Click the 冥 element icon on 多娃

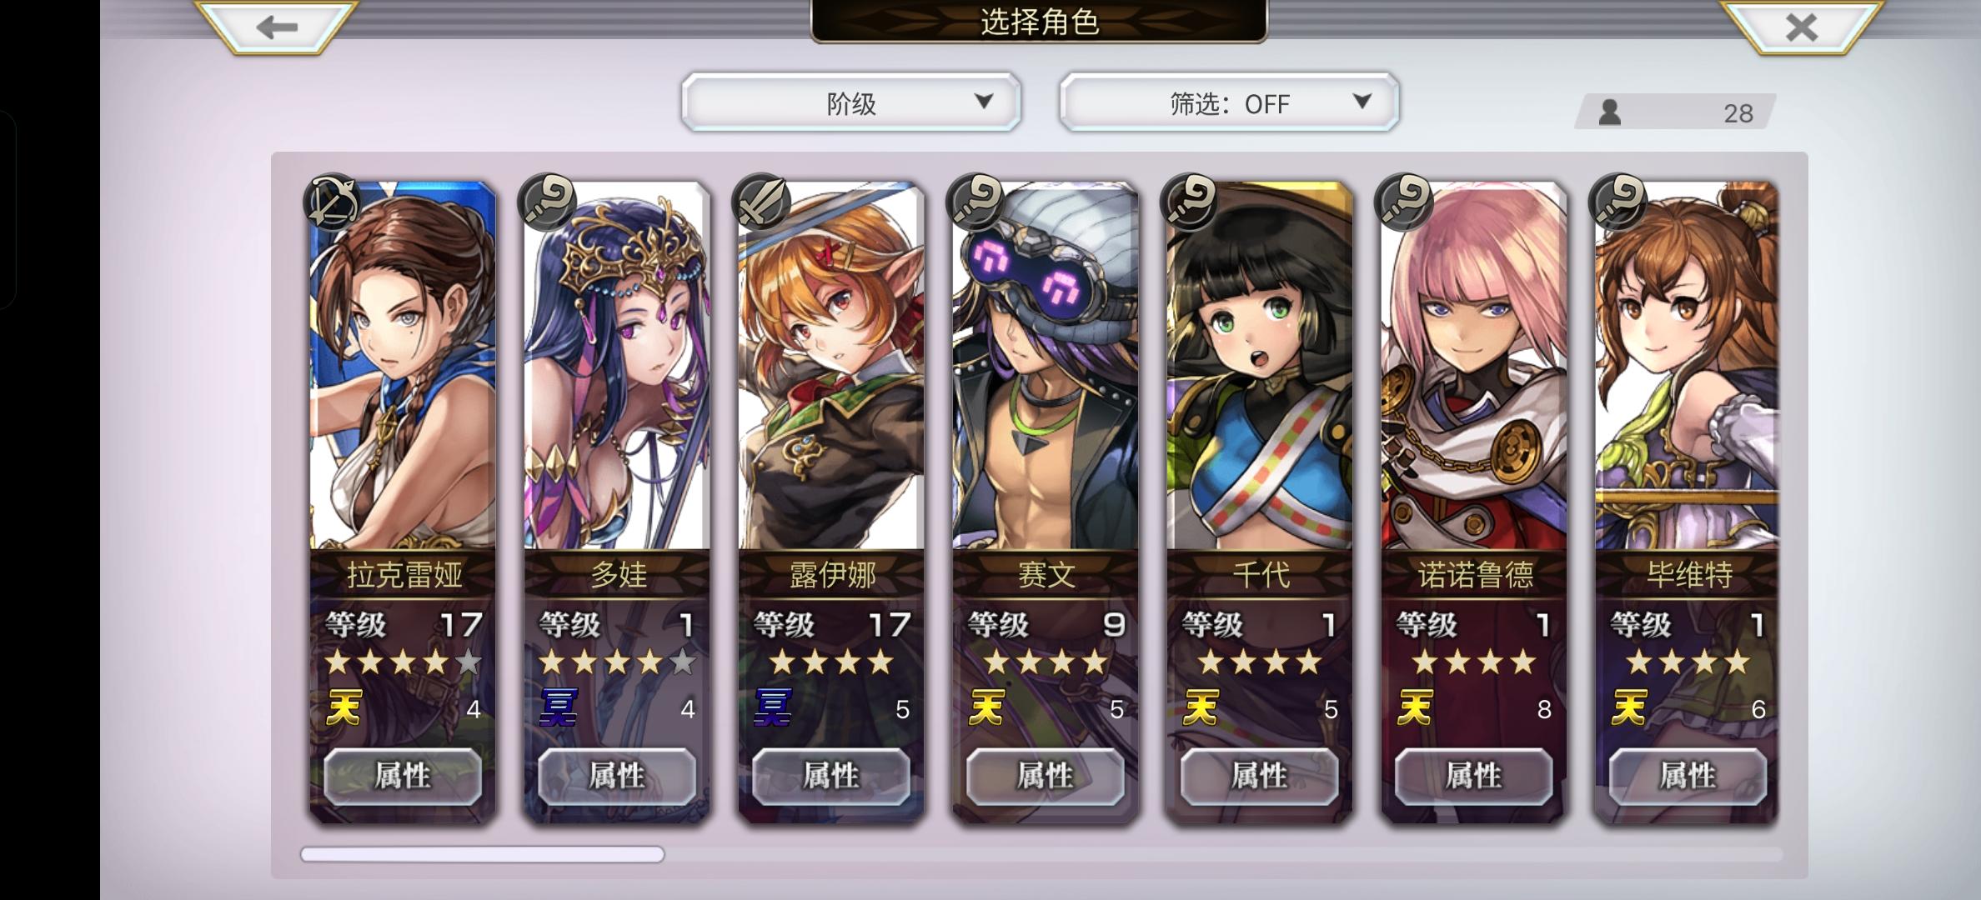pos(558,707)
